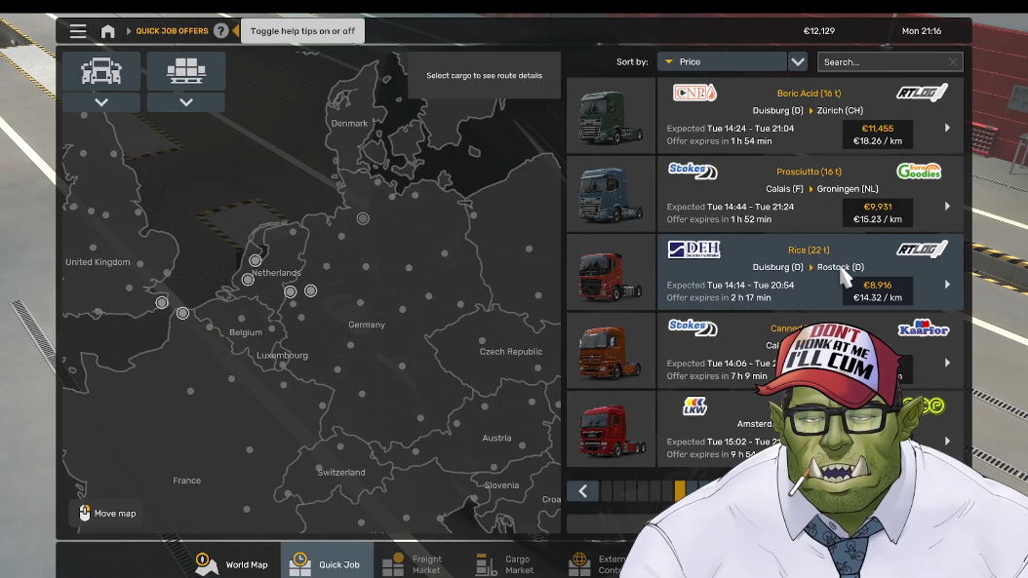The width and height of the screenshot is (1028, 578).
Task: Click the account balance €12,129
Action: (x=819, y=31)
